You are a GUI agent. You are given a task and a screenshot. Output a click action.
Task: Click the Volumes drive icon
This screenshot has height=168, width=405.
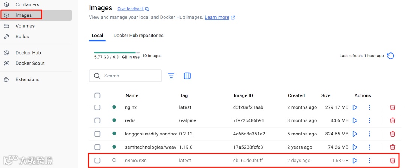pos(7,26)
